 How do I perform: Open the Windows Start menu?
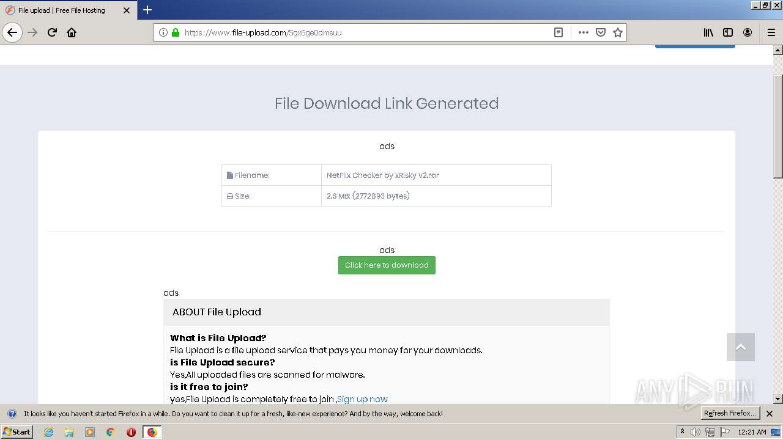(17, 432)
